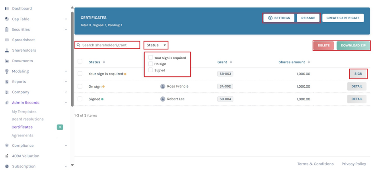
Task: Check 'Signed' filter option
Action: 150,70
